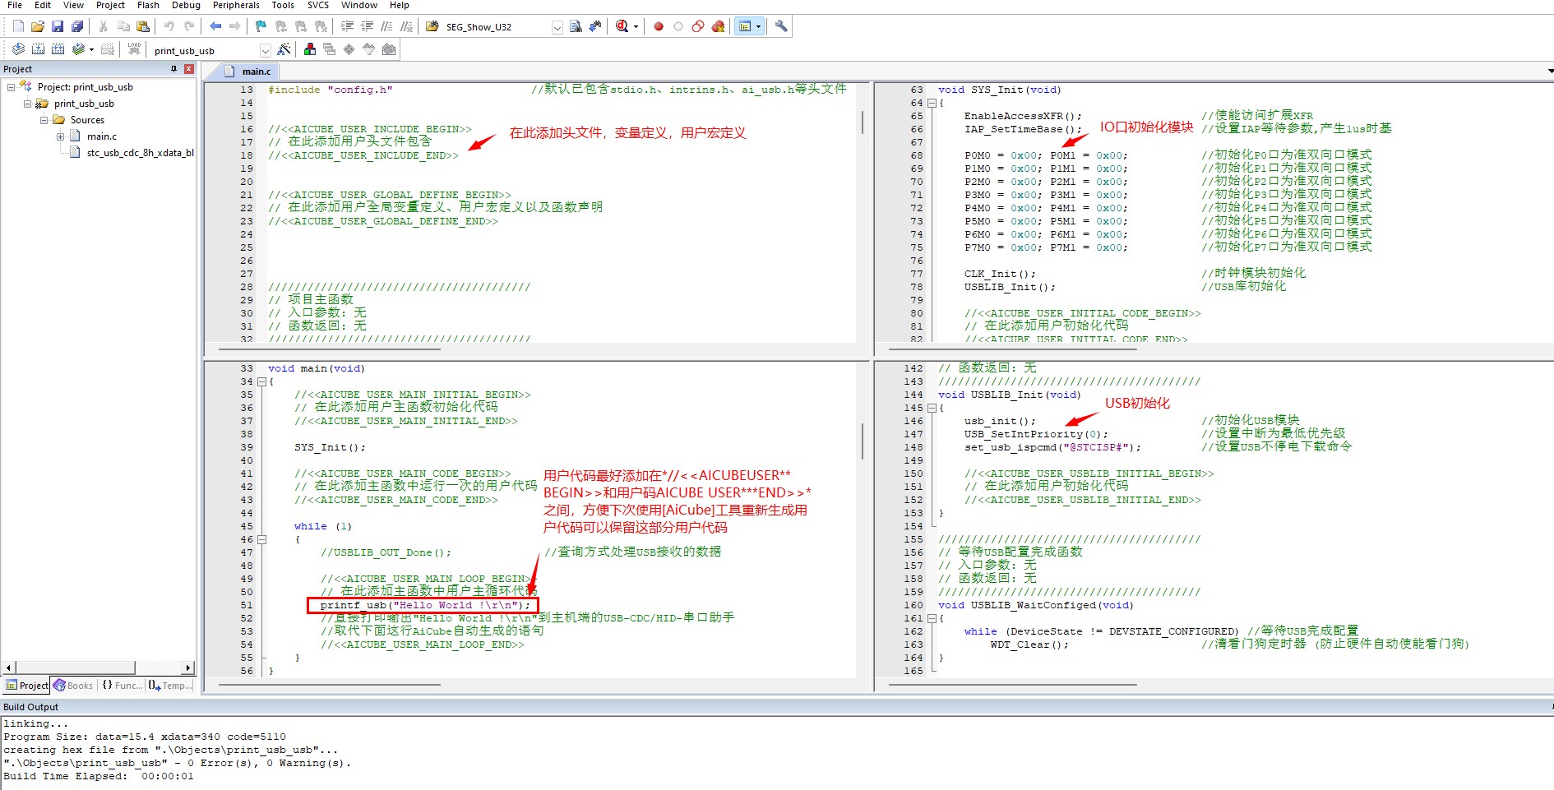Create a new file with the New icon
This screenshot has height=790, width=1554.
[x=18, y=26]
